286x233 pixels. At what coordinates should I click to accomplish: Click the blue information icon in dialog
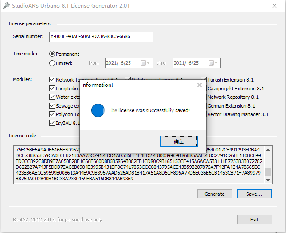[98, 110]
